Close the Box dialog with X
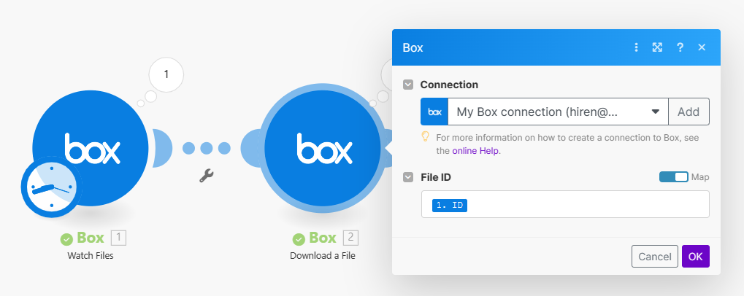Image resolution: width=744 pixels, height=296 pixels. point(702,47)
